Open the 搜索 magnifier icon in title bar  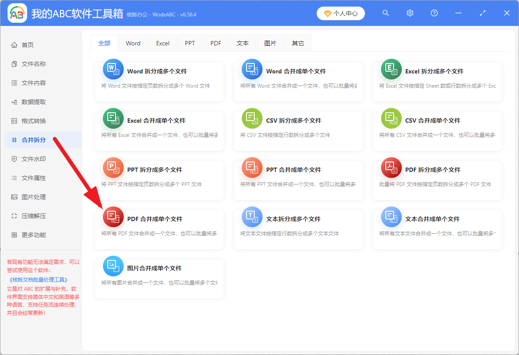coord(385,13)
